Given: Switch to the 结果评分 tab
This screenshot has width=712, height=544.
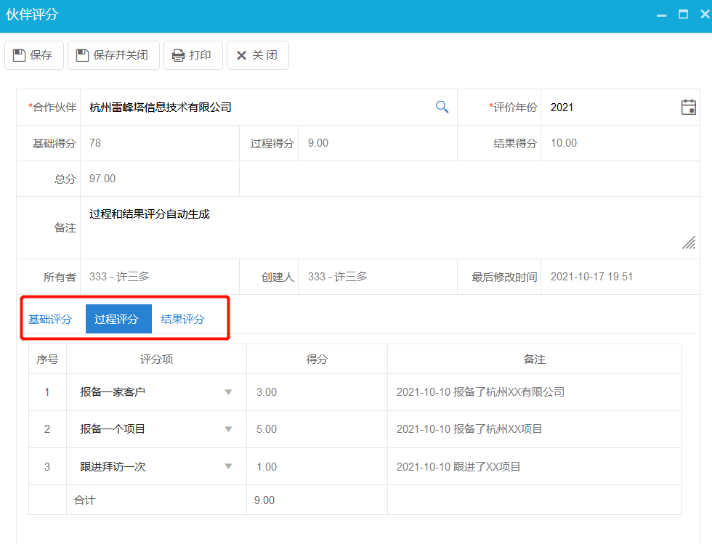Looking at the screenshot, I should [182, 317].
